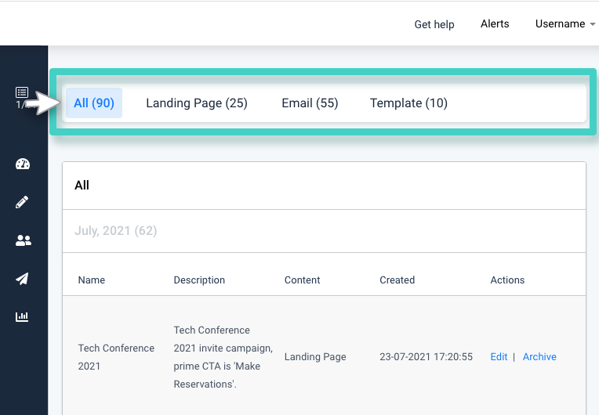Click the Name column header
599x415 pixels.
pyautogui.click(x=91, y=280)
